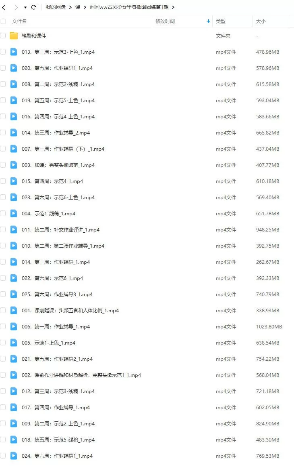Image resolution: width=294 pixels, height=467 pixels.
Task: Refresh the file list
Action: click(33, 7)
